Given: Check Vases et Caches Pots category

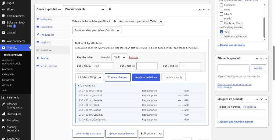Looking at the screenshot, I should tap(222, 36).
